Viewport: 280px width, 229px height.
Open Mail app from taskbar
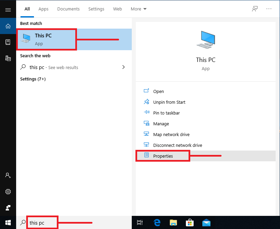pyautogui.click(x=206, y=223)
